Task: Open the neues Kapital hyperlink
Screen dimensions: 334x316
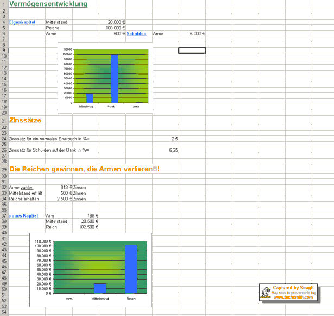Action: pos(23,216)
